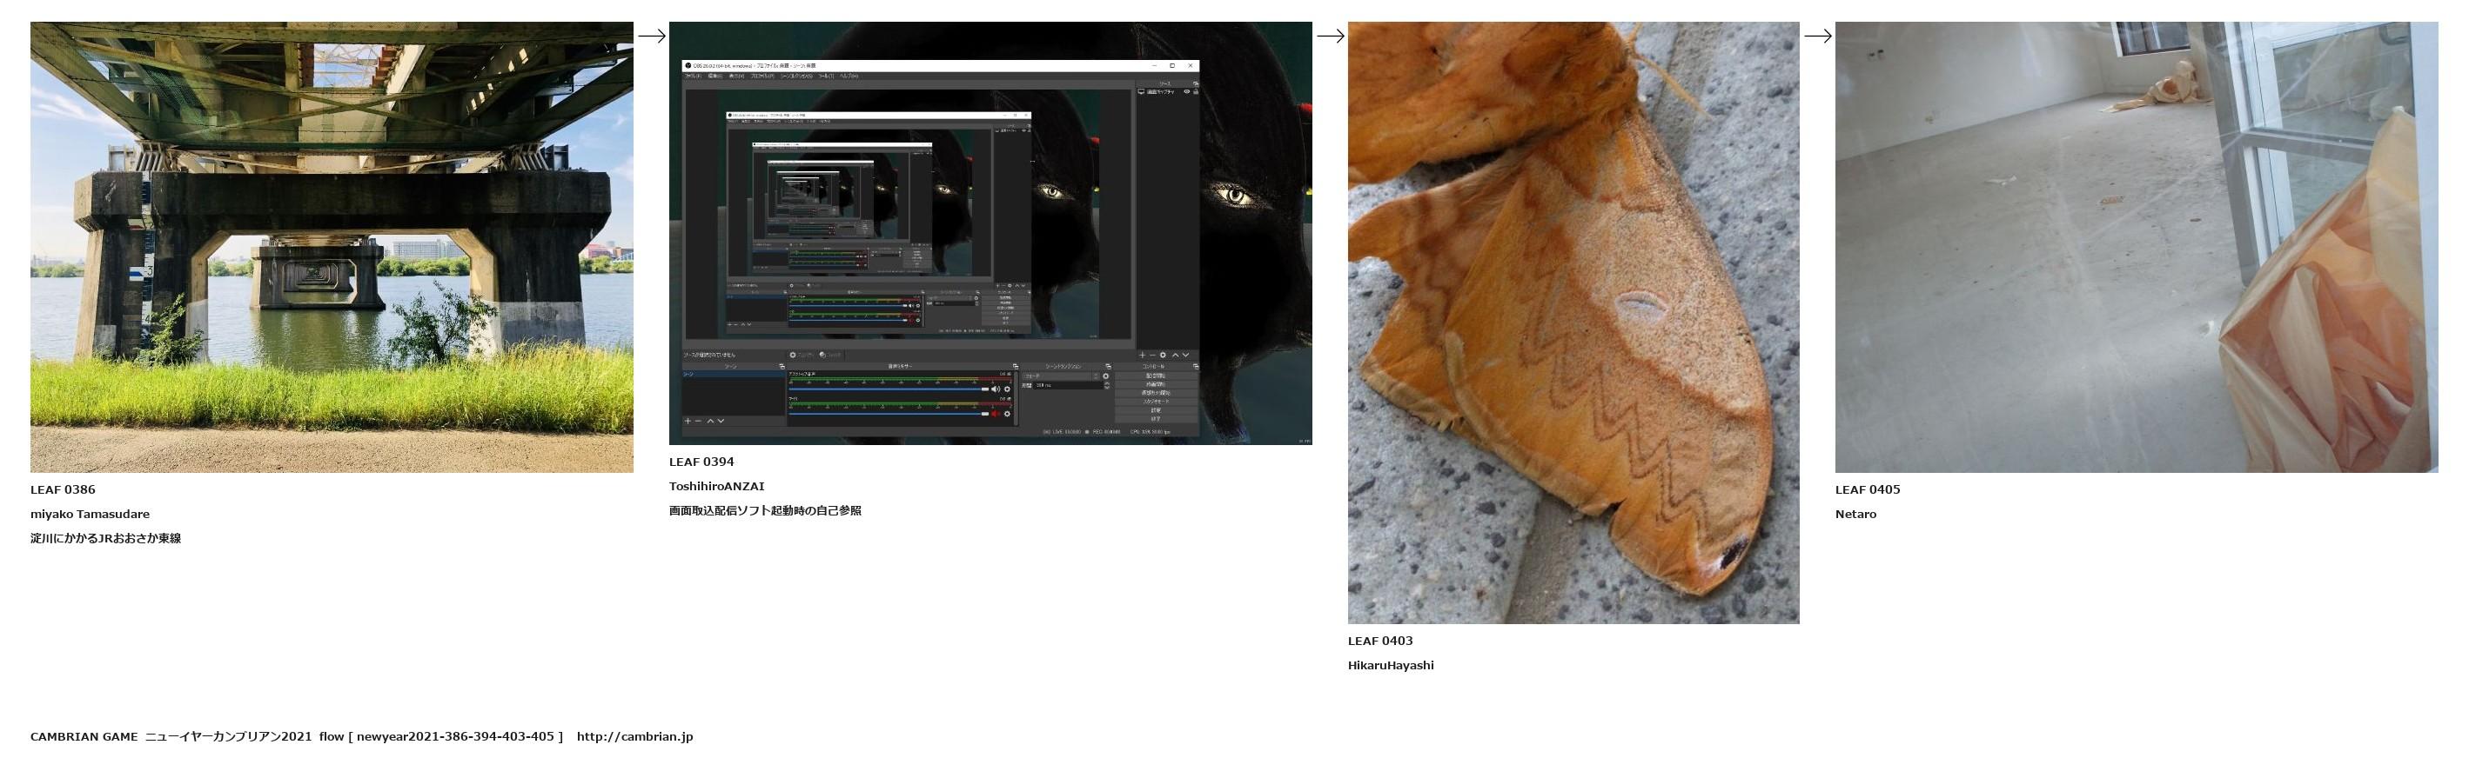Mute the desktop audio speaker icon
The width and height of the screenshot is (2469, 758).
(x=996, y=389)
